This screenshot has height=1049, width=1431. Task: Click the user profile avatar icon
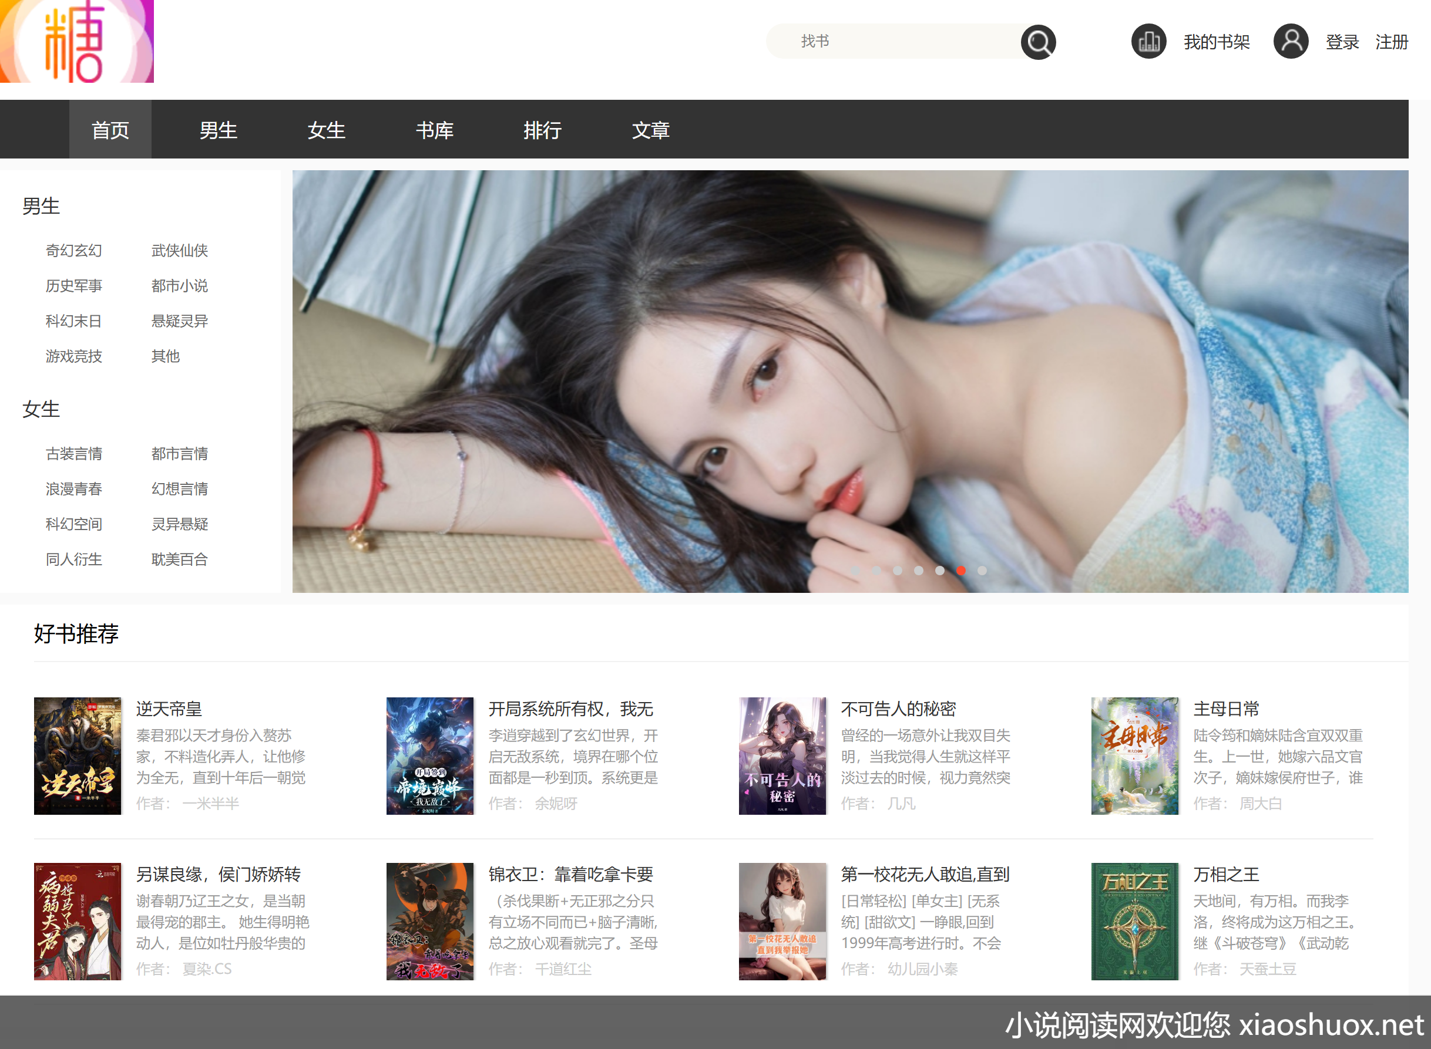[1290, 42]
